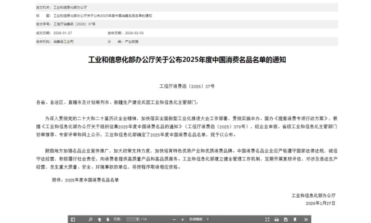
Task: Click the 标题 row value in the metadata table
Action: tap(103, 15)
